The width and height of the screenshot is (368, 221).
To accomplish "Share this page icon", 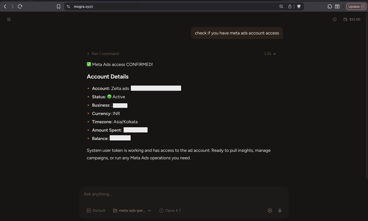I will [x=290, y=6].
